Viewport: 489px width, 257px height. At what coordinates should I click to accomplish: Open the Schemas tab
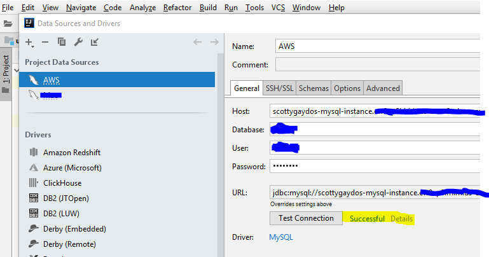[x=313, y=88]
